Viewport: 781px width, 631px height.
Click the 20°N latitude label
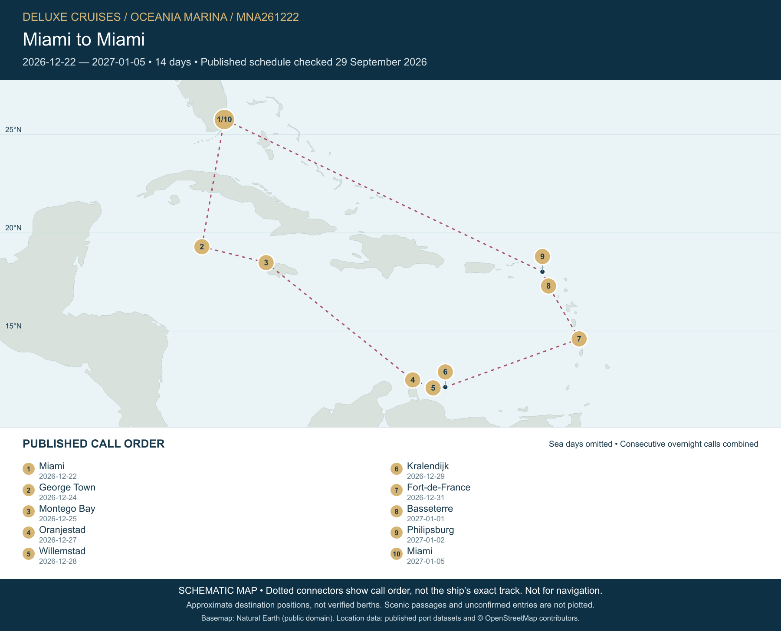click(13, 228)
